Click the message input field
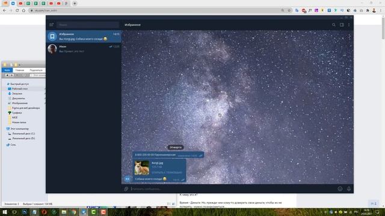385x216 pixels. tap(233, 189)
